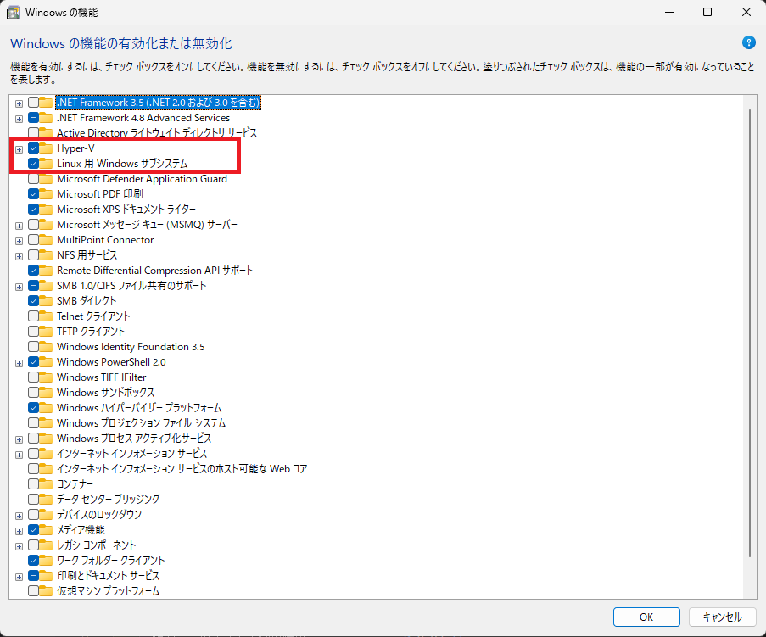Click the folder icon beside SMB ダイレクト
The height and width of the screenshot is (637, 766).
click(x=46, y=300)
